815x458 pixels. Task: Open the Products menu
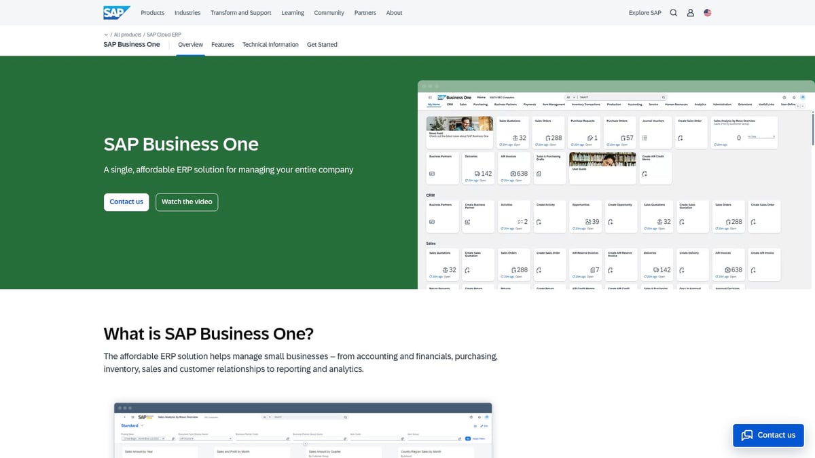point(153,13)
